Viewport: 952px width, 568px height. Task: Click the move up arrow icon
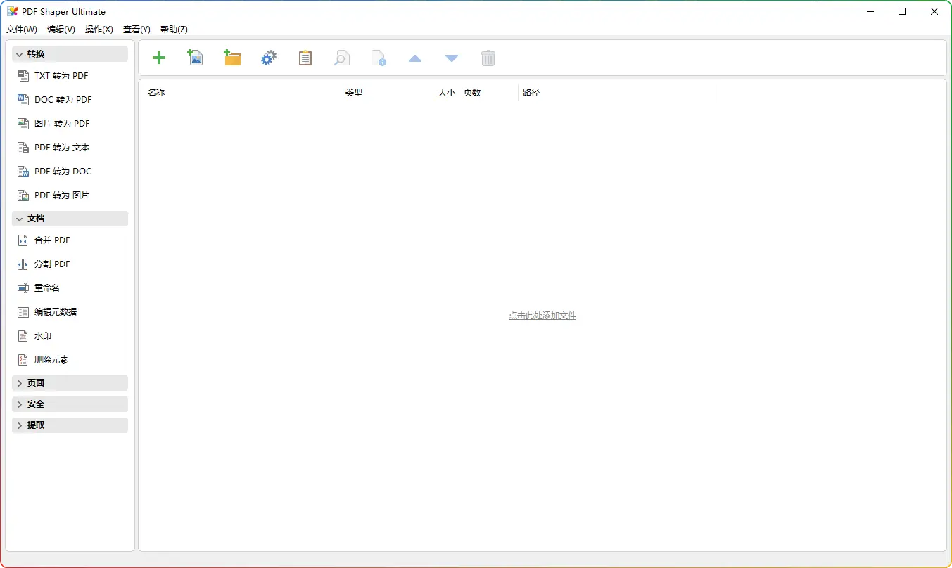point(415,58)
